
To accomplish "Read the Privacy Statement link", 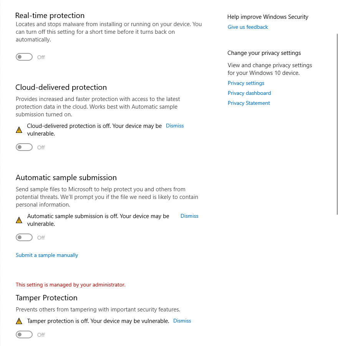I will coord(249,103).
